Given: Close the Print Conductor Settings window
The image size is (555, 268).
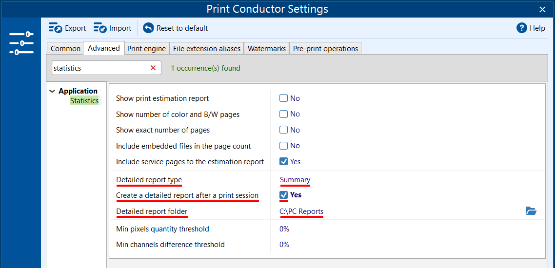Looking at the screenshot, I should pyautogui.click(x=542, y=10).
